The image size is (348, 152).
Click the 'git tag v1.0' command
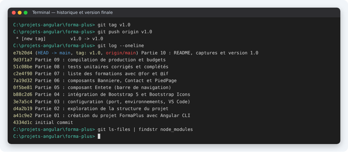click(114, 25)
